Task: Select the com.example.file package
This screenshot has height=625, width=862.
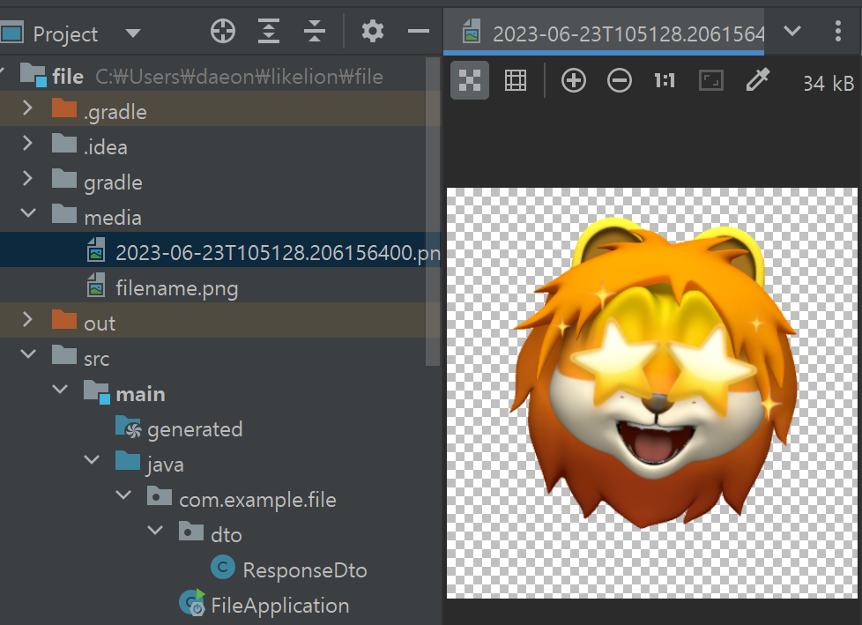Action: click(219, 495)
